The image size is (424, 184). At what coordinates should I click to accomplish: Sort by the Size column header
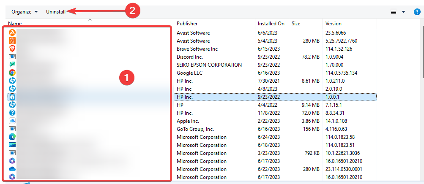[296, 24]
